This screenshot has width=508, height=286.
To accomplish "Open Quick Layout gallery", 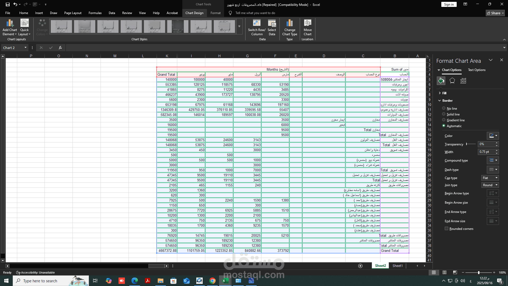I will (24, 28).
